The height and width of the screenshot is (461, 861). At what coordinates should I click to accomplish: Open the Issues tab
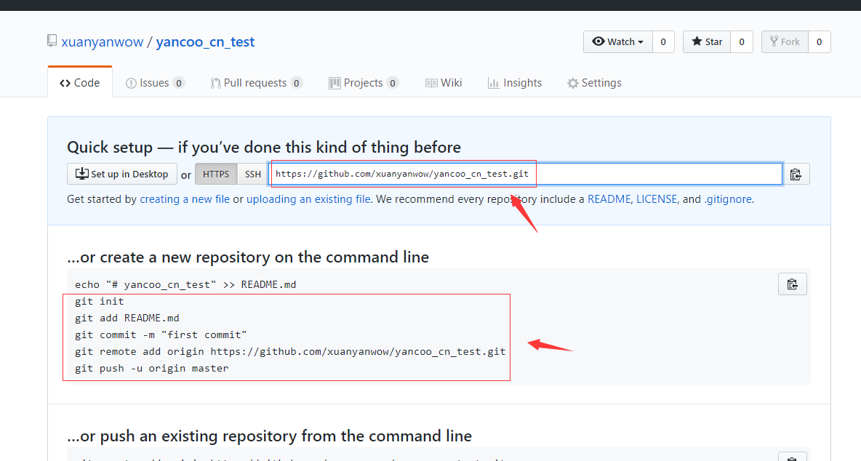click(x=155, y=83)
